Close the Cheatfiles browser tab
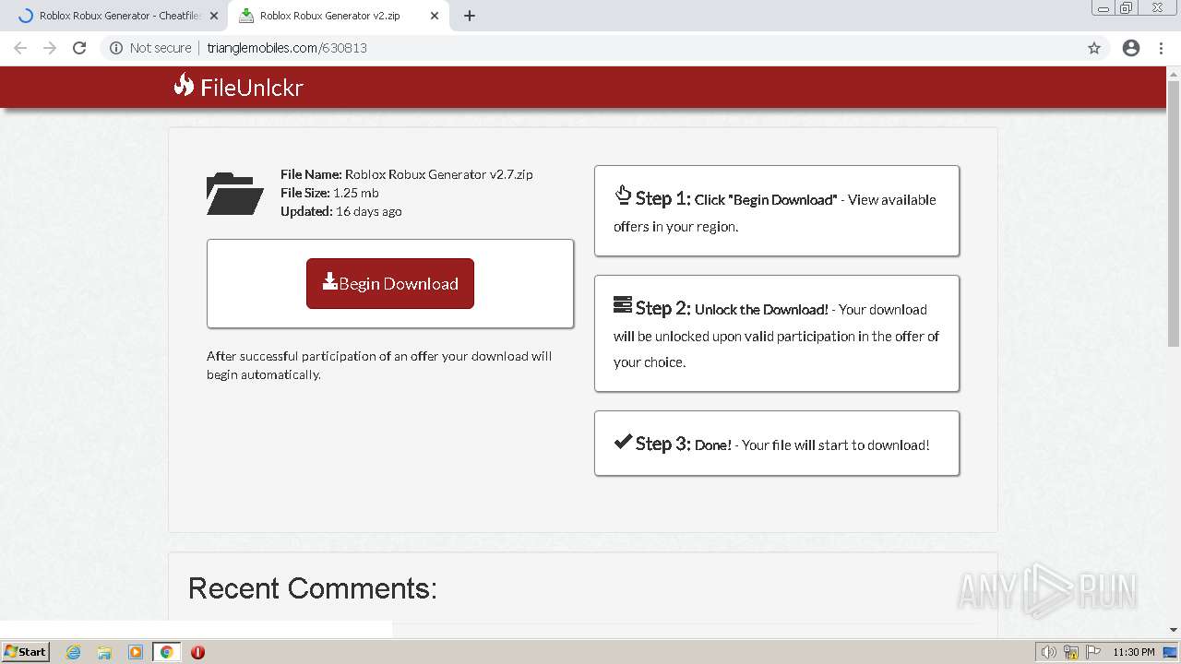This screenshot has width=1181, height=664. [x=214, y=16]
